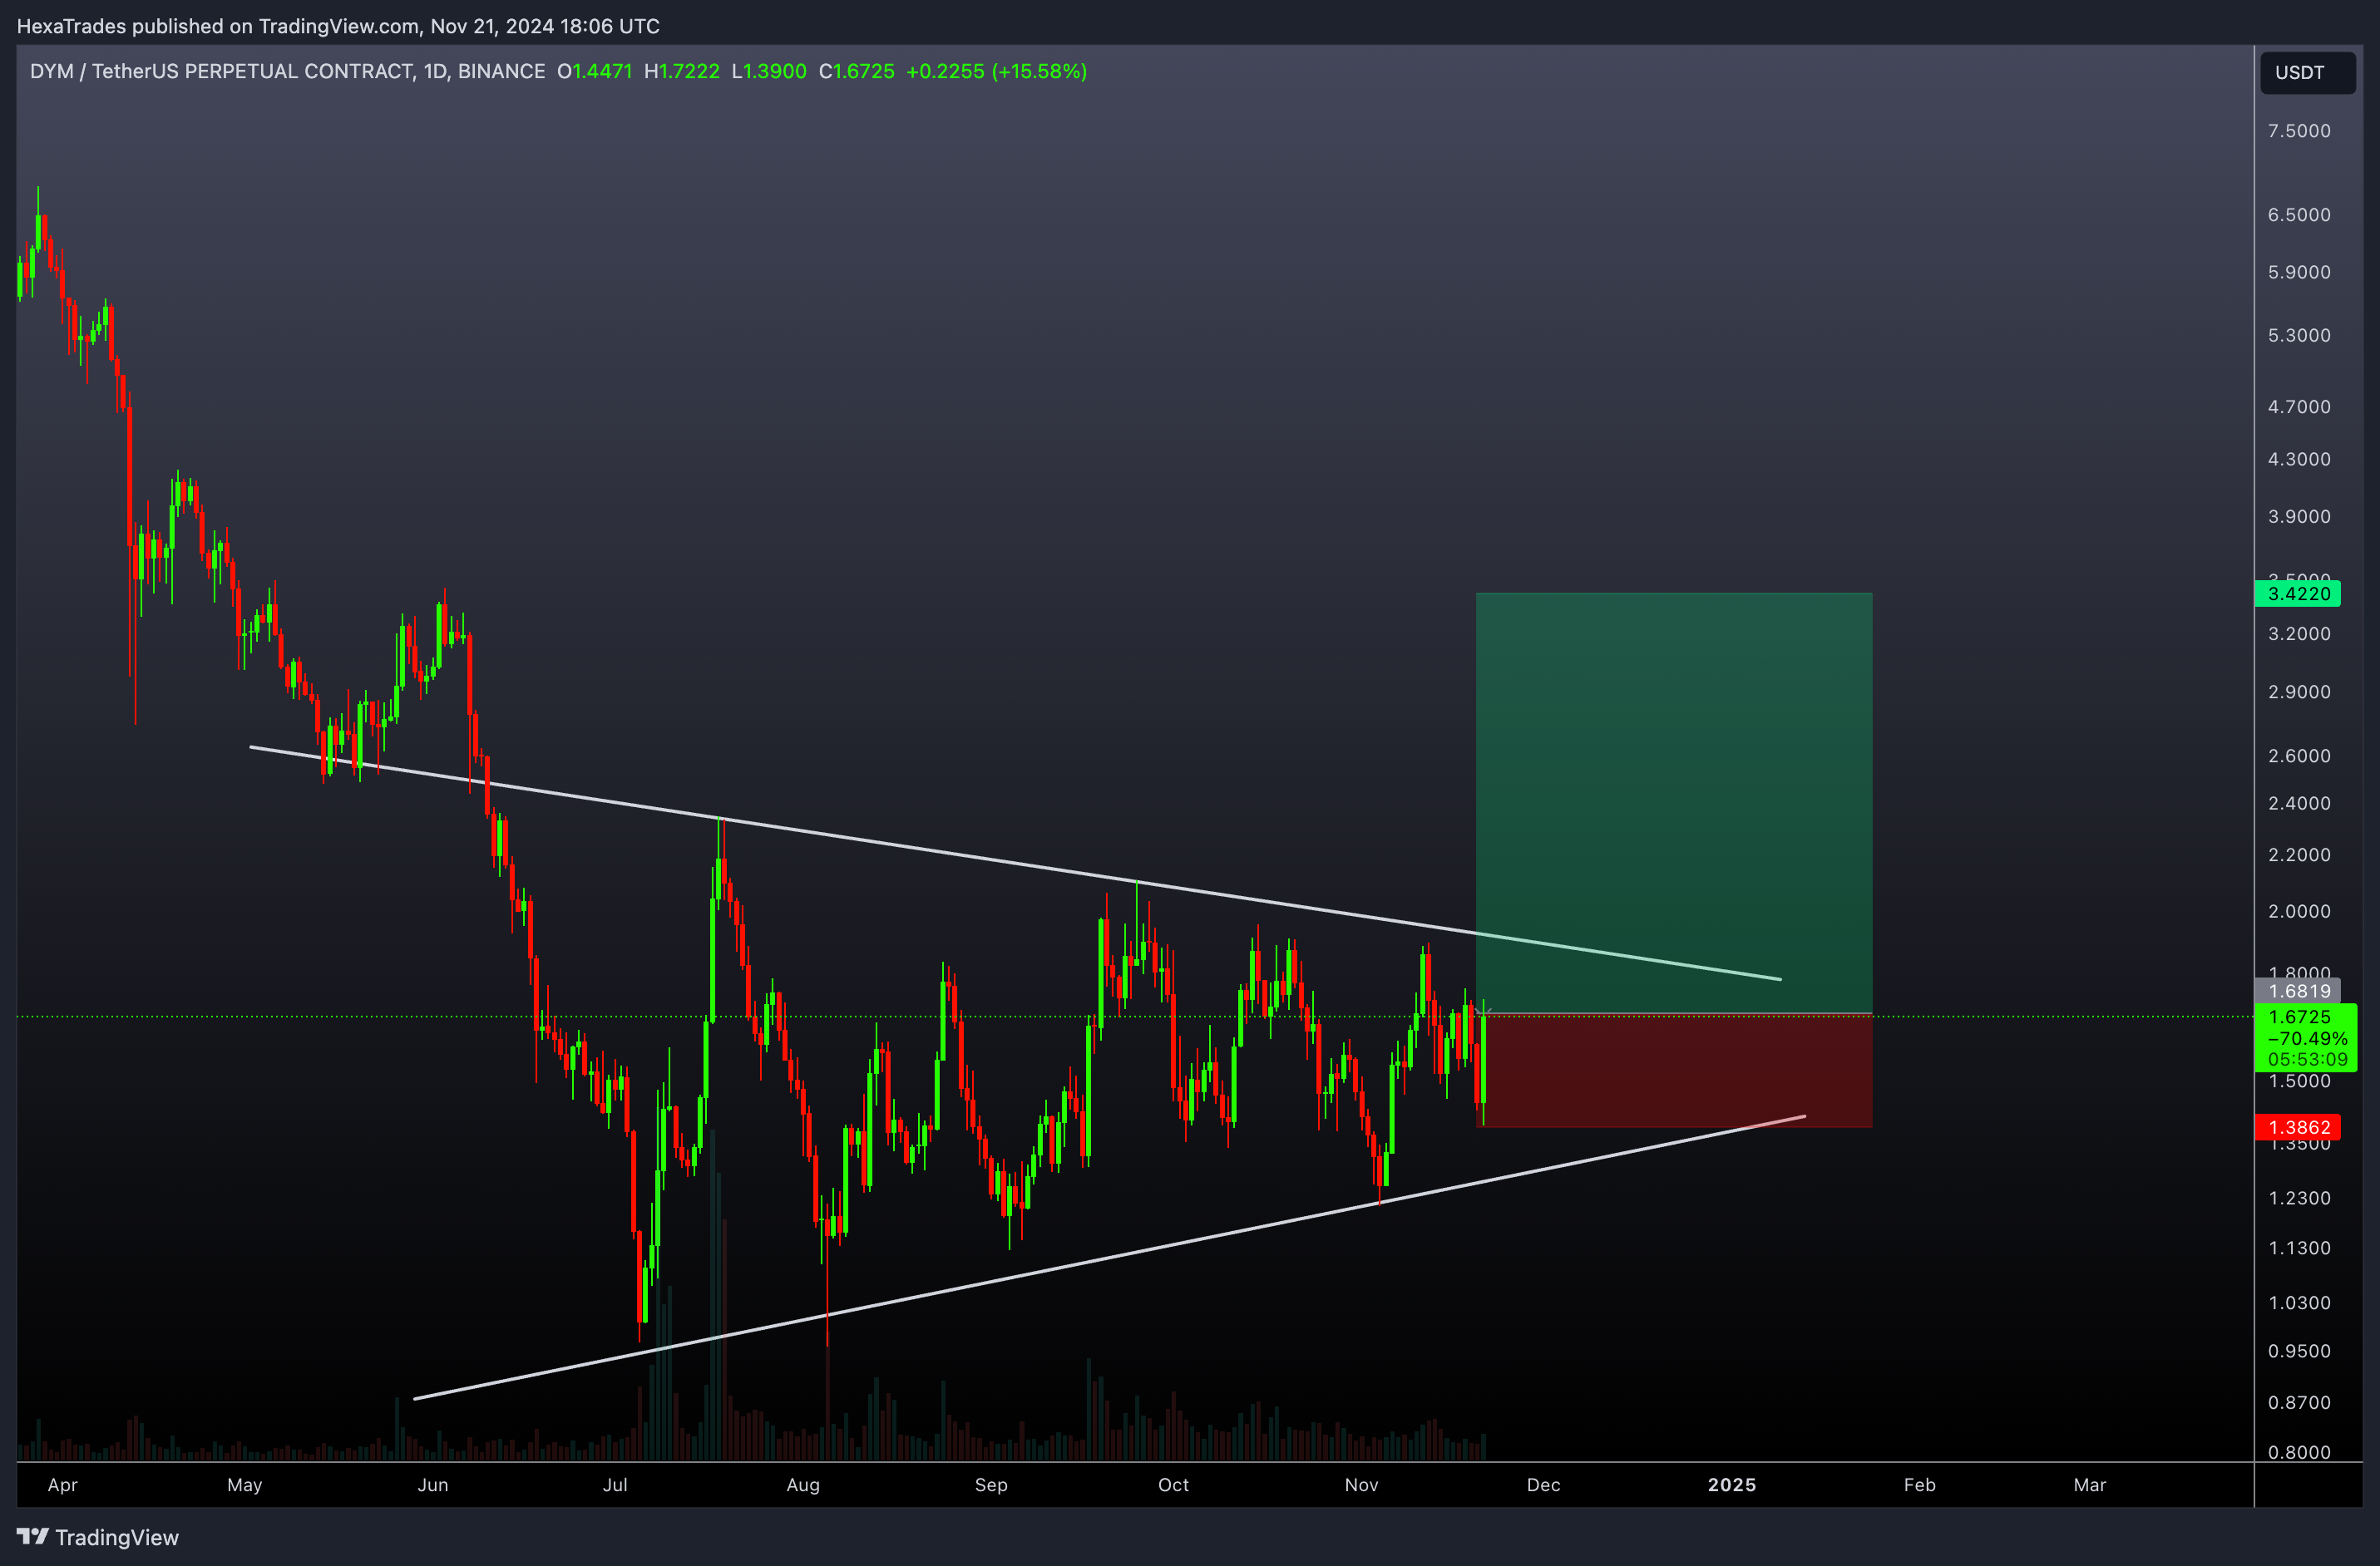This screenshot has width=2380, height=1566.
Task: Click the low value L1.3900
Action: click(x=768, y=71)
